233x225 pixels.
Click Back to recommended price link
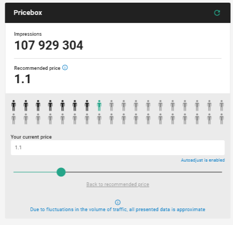(x=118, y=184)
